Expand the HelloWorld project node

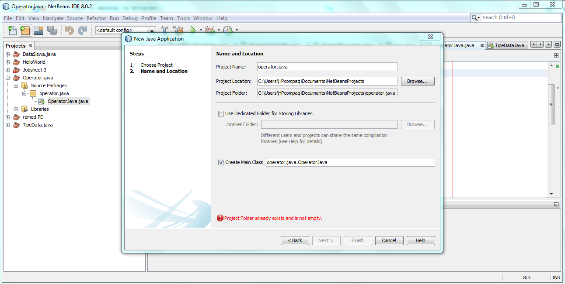7,62
